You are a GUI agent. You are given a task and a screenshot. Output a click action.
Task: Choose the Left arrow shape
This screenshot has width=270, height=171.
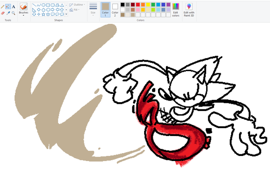click(57, 10)
